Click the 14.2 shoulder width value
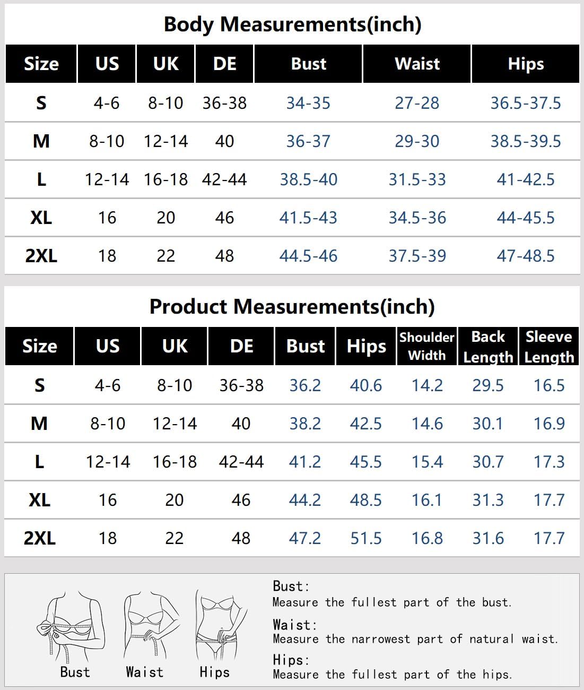584x690 pixels. [x=427, y=385]
